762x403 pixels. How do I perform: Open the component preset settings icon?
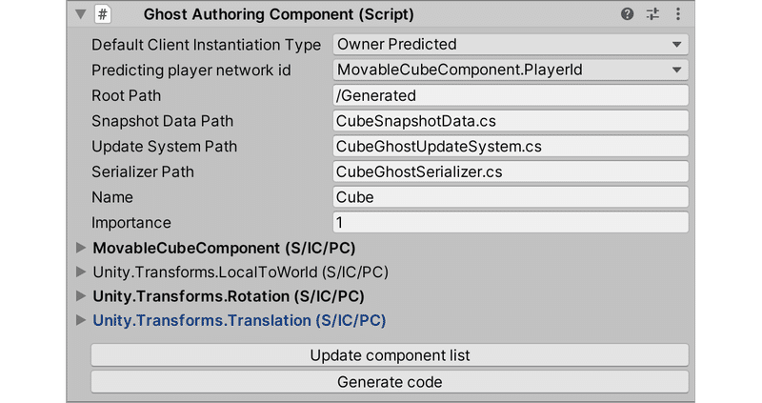pyautogui.click(x=652, y=14)
